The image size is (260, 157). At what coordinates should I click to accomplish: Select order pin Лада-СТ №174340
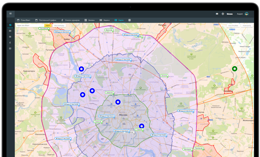[x=131, y=35]
